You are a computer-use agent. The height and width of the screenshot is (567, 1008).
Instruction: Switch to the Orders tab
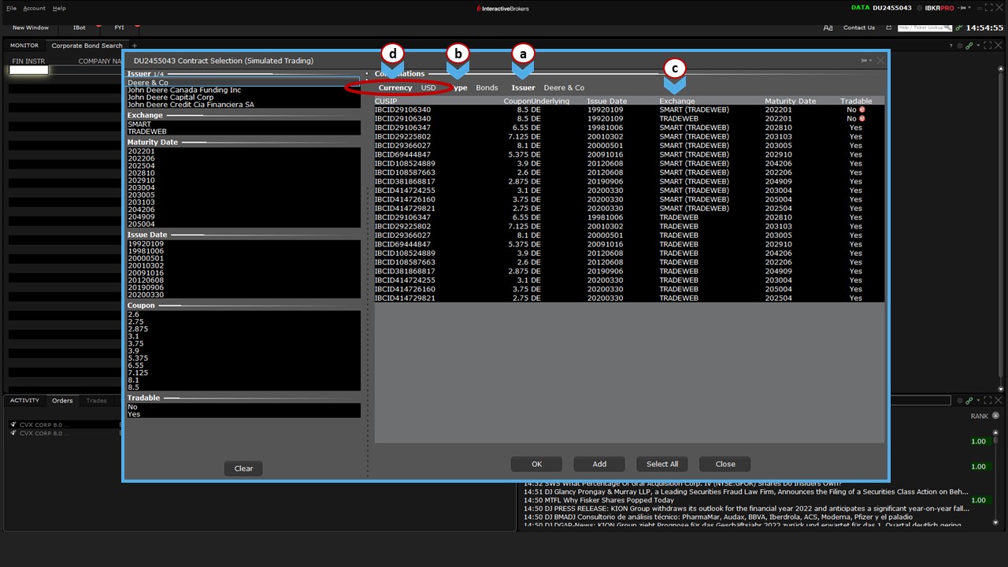(62, 400)
